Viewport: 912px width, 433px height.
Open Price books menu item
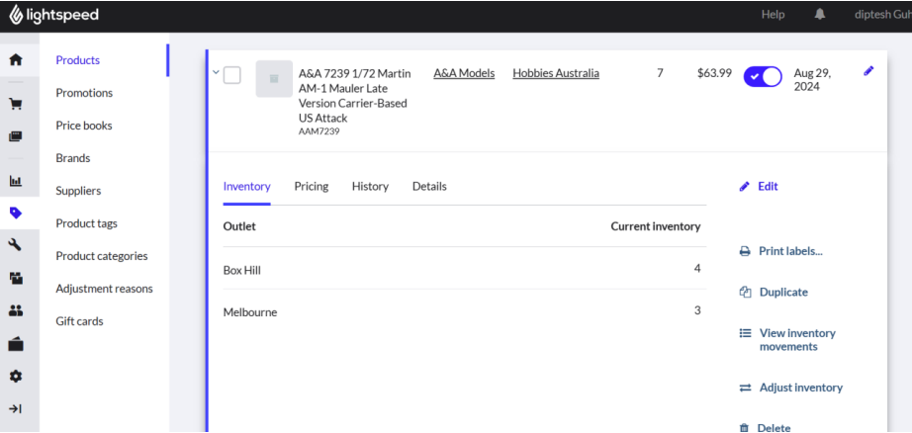[84, 126]
